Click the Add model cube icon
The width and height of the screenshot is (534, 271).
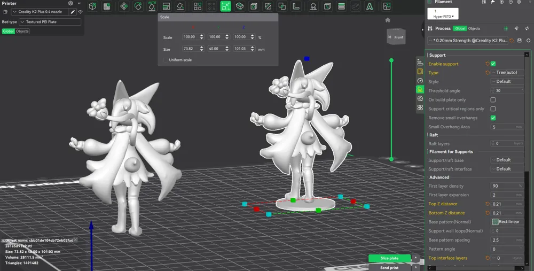(92, 6)
